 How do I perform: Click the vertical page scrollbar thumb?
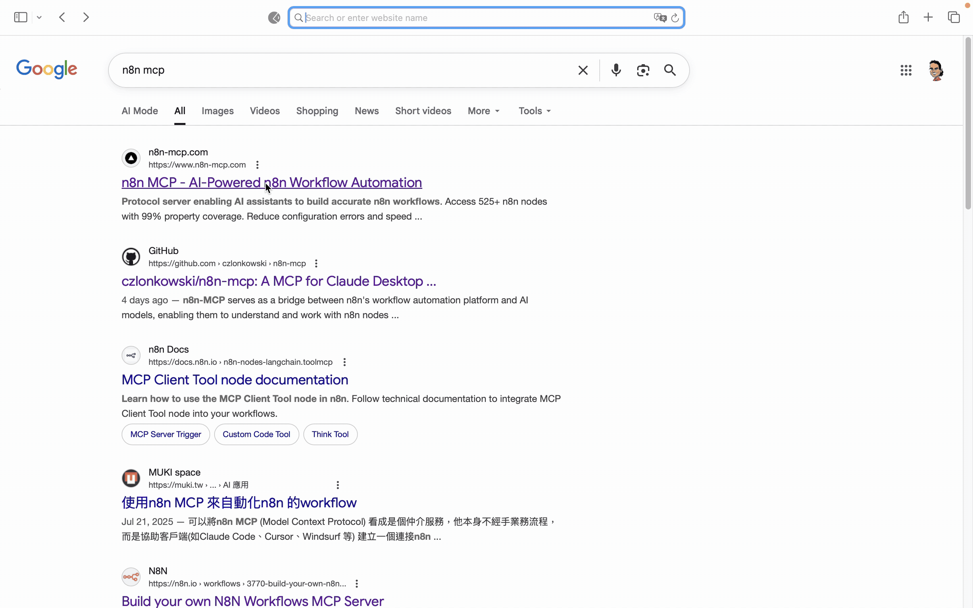coord(968,123)
